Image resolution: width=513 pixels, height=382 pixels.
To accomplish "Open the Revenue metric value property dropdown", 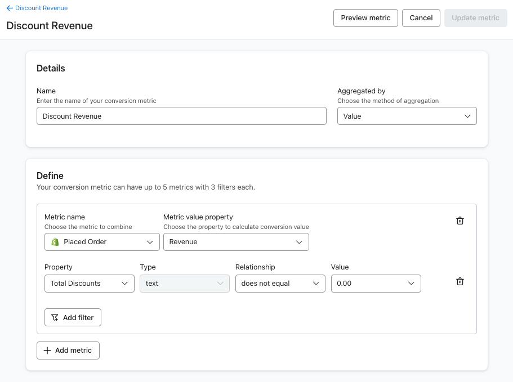I will (x=236, y=242).
